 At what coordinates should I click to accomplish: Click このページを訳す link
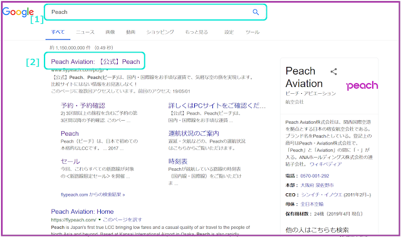(122, 219)
